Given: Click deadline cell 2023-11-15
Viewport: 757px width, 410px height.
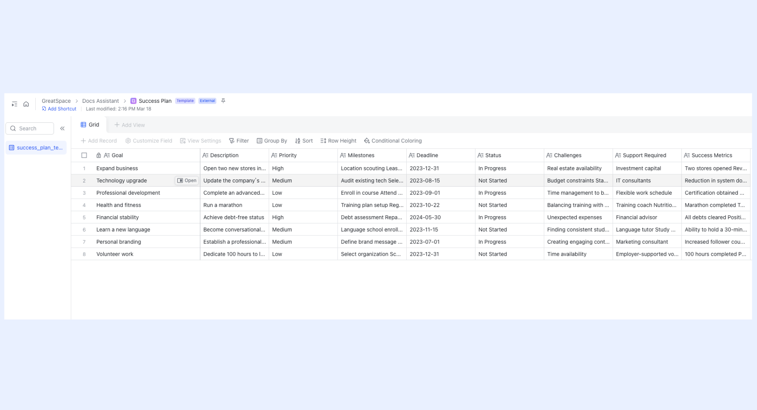Looking at the screenshot, I should pos(441,229).
